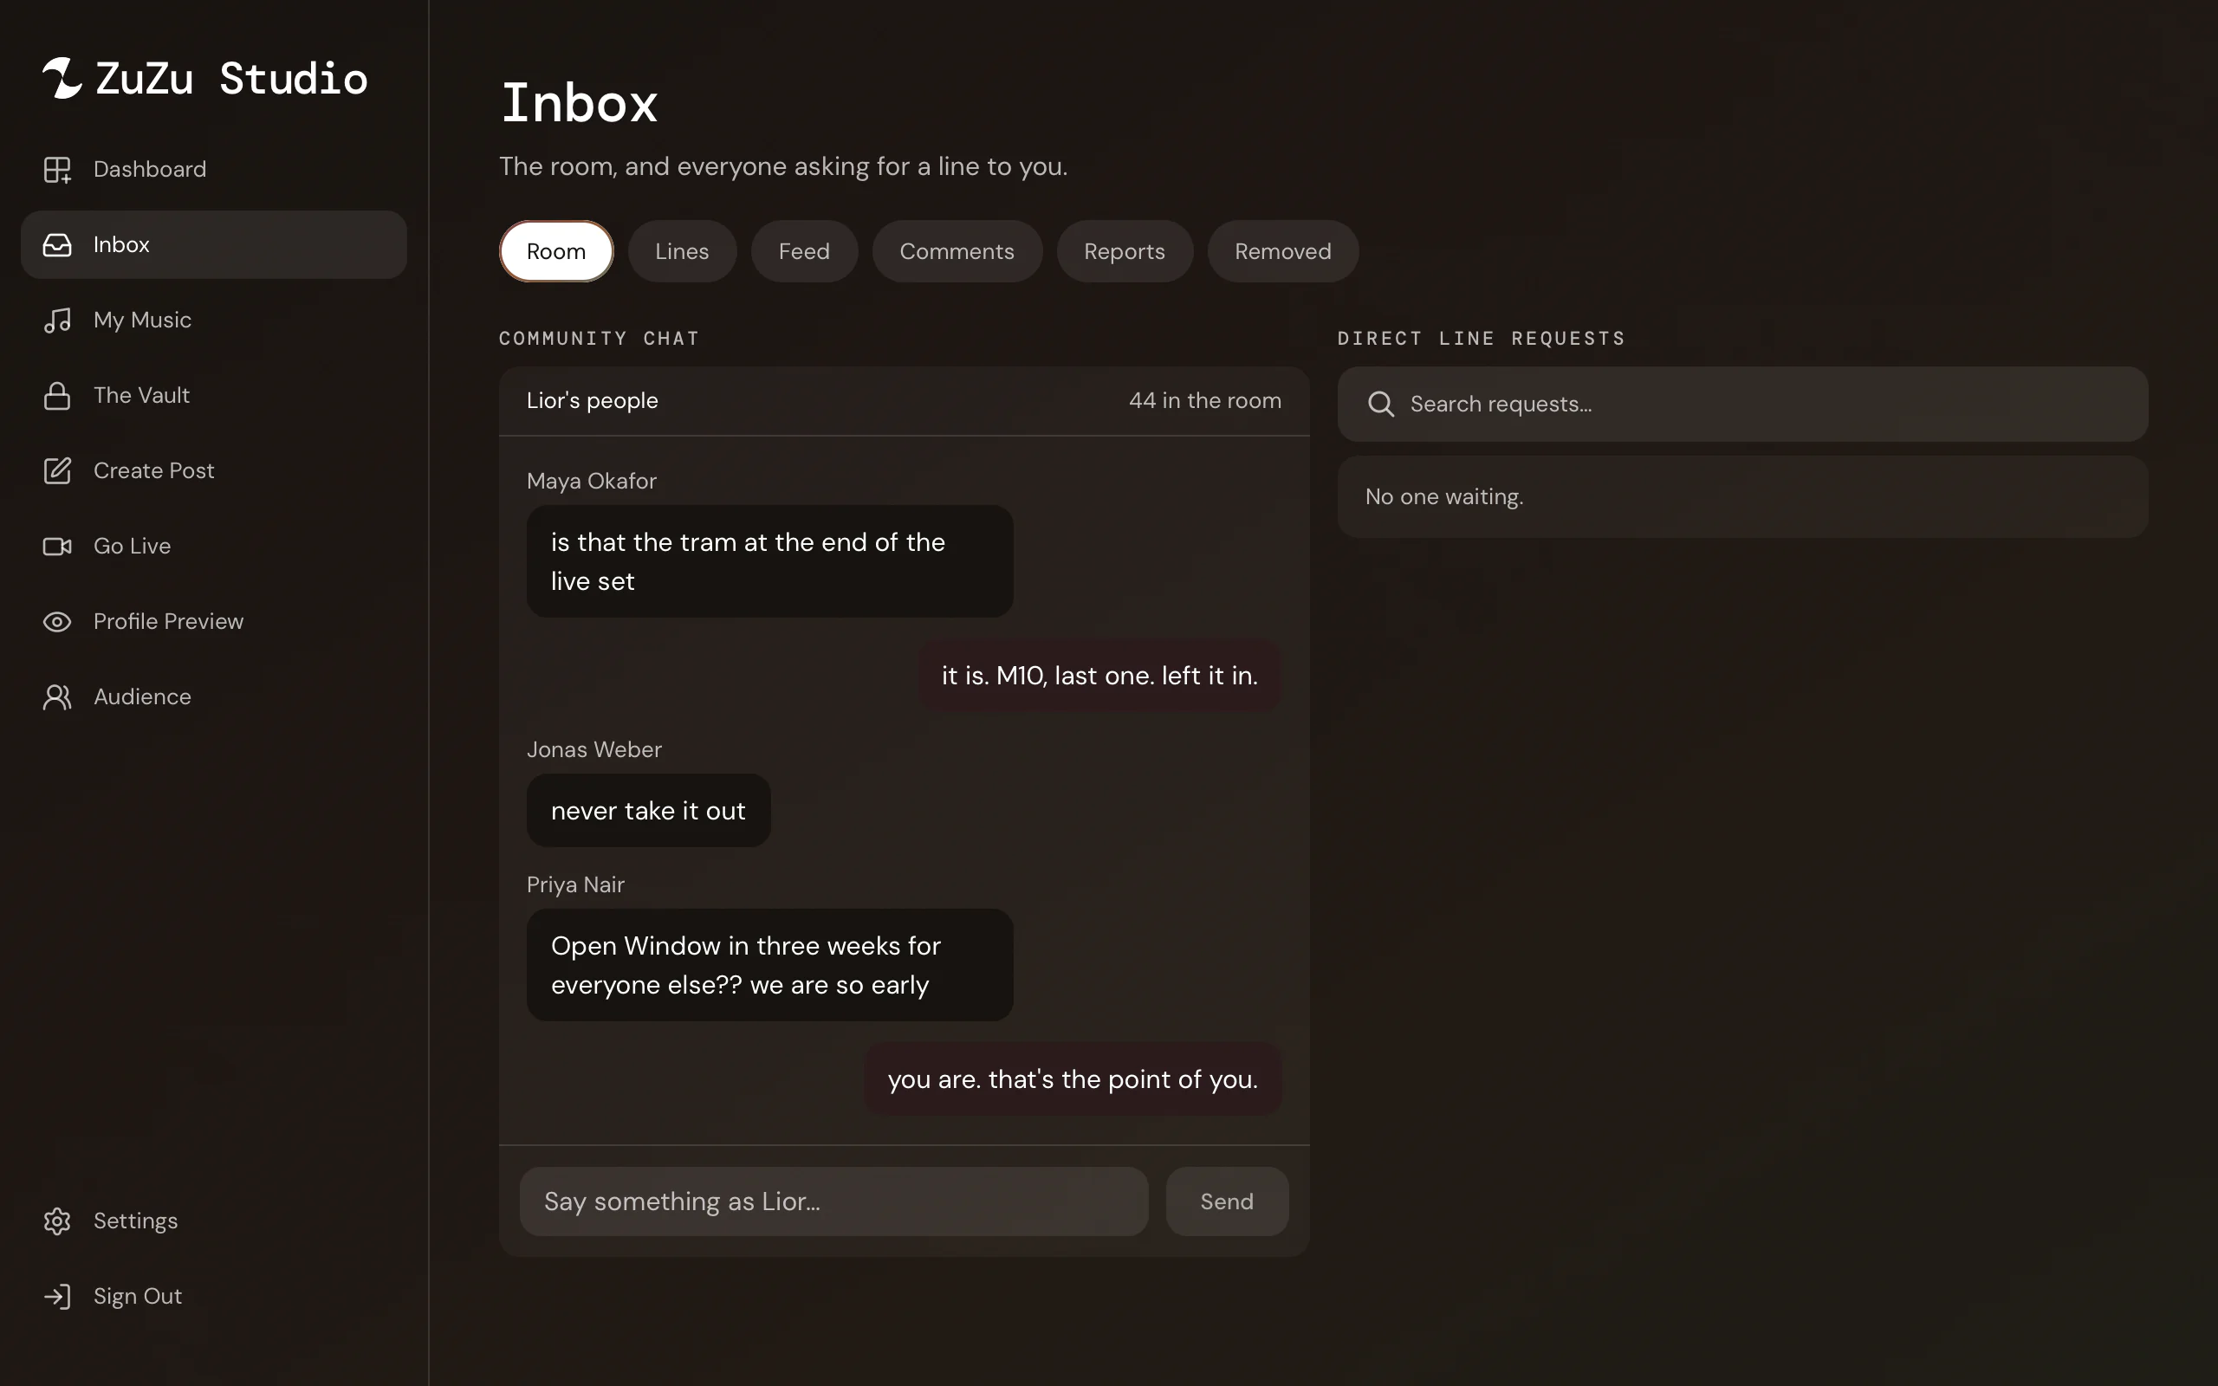2218x1386 pixels.
Task: Switch to the Lines tab
Action: (682, 251)
